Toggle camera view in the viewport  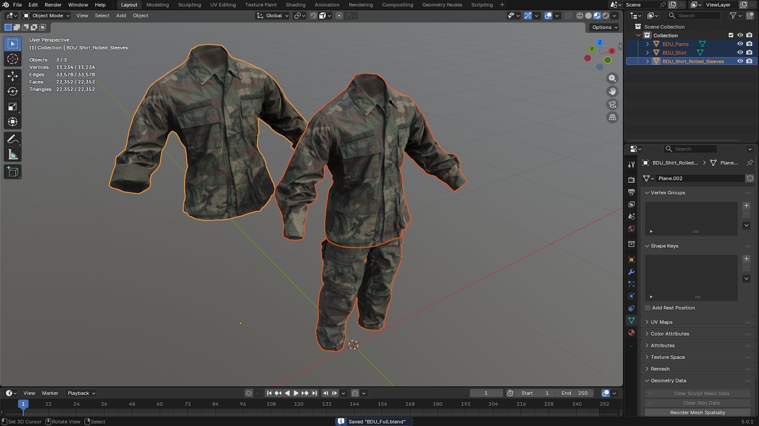(x=612, y=105)
